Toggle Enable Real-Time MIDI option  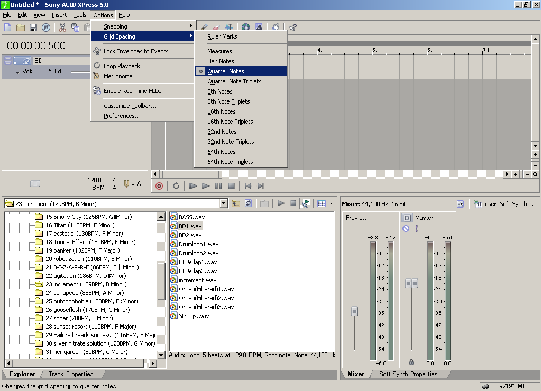coord(142,91)
